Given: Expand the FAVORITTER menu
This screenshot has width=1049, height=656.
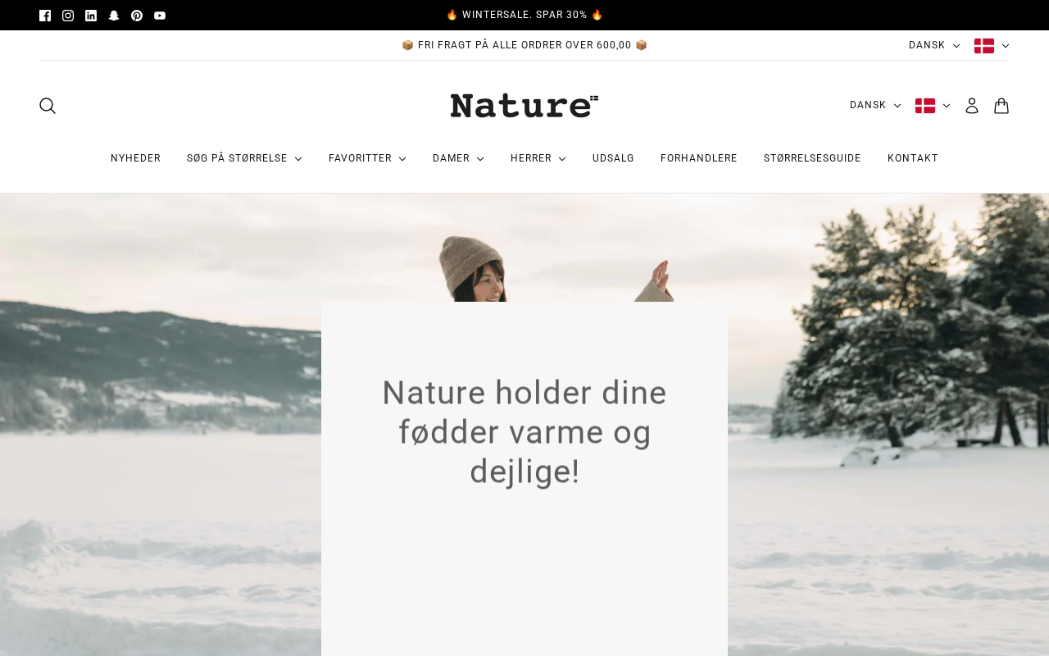Looking at the screenshot, I should coord(367,159).
